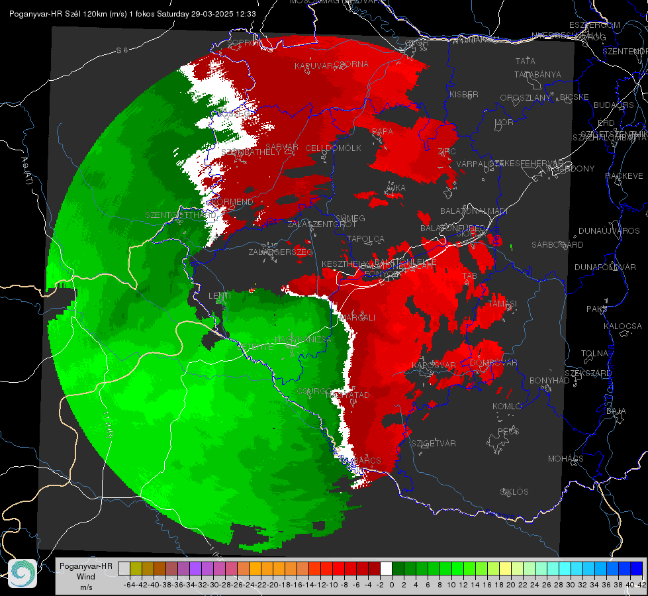
Task: Click the KALOCSA city label
Action: (623, 326)
